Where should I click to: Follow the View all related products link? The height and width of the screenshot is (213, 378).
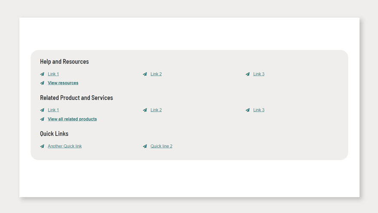72,119
